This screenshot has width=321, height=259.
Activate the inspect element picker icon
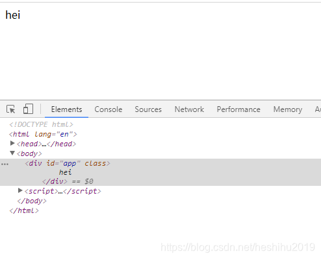pos(10,109)
